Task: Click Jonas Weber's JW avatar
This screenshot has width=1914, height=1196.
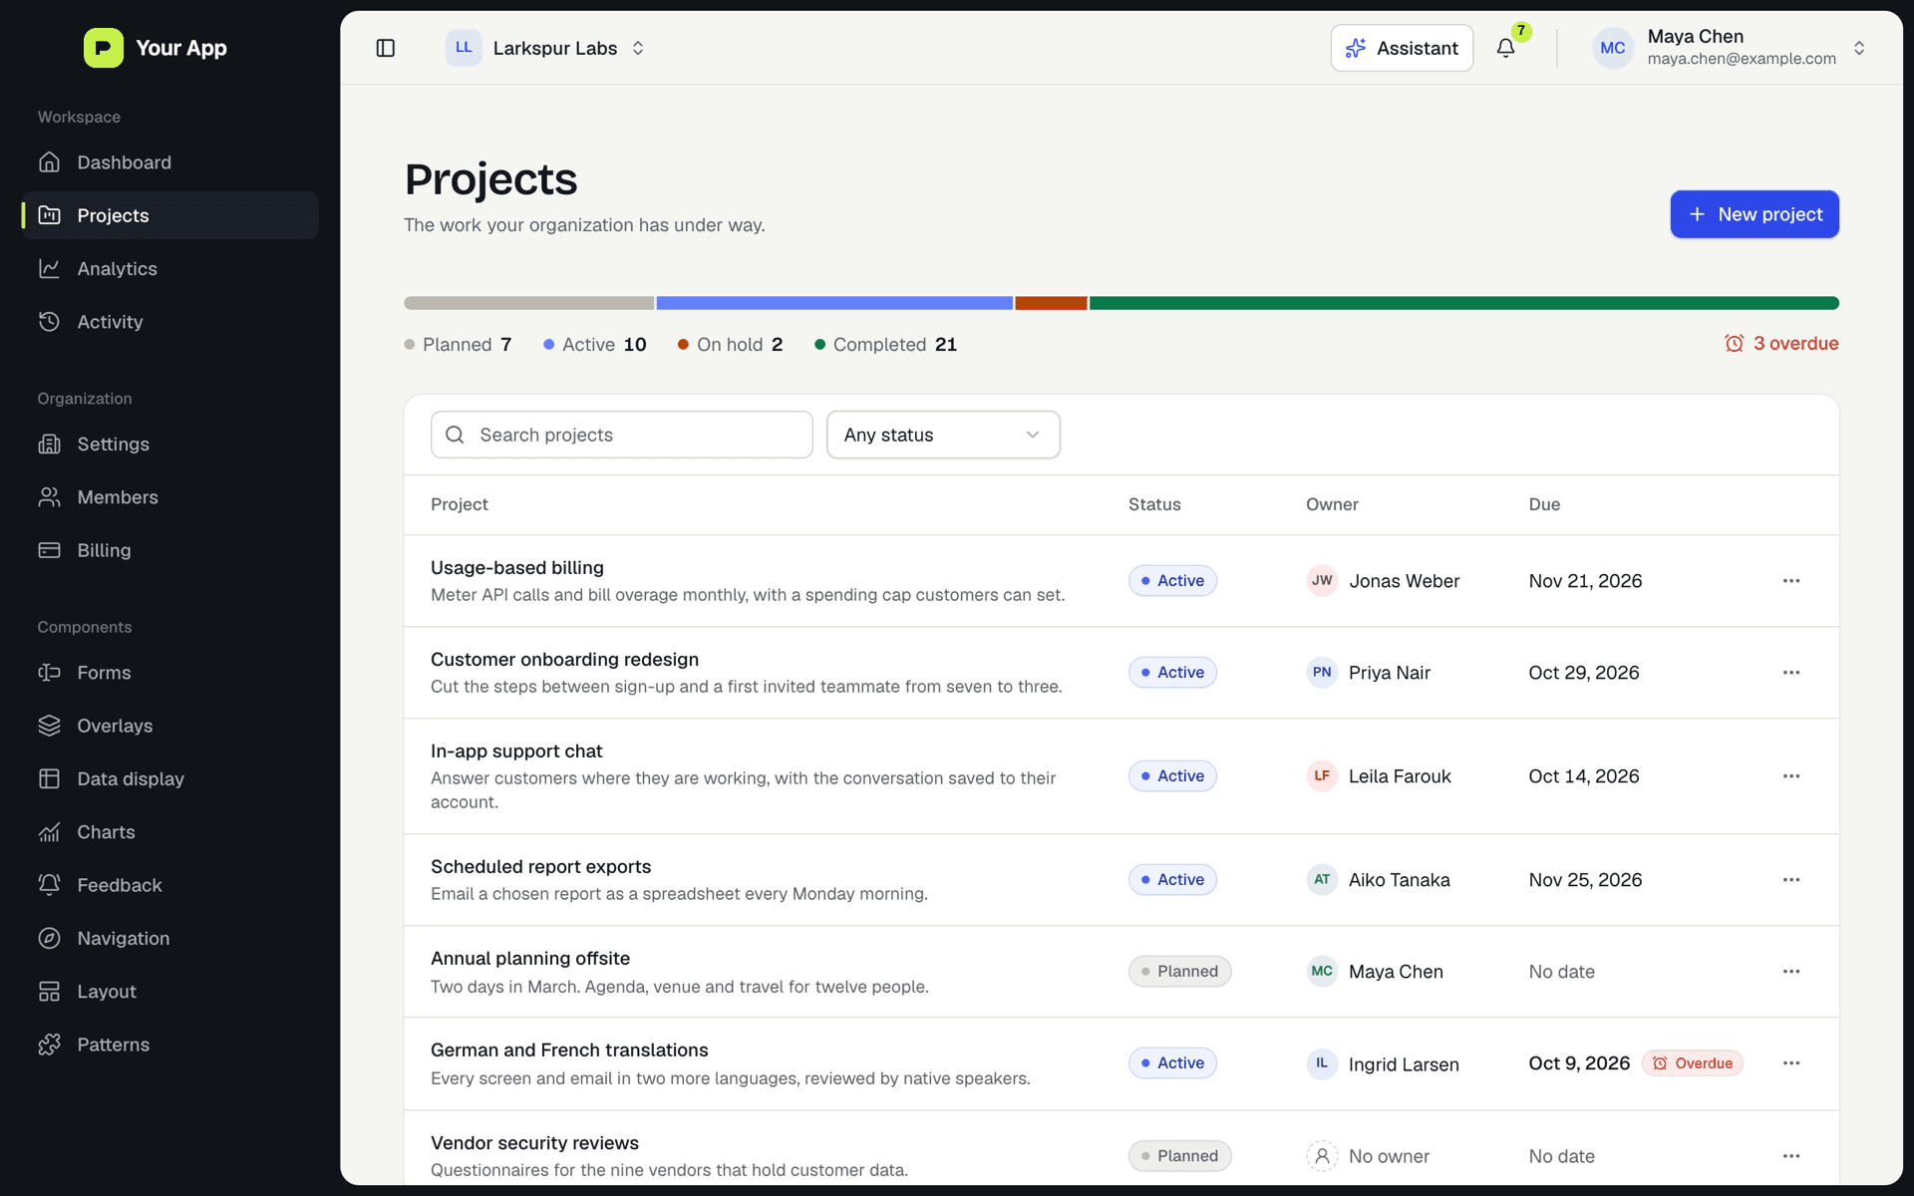Action: click(x=1322, y=581)
